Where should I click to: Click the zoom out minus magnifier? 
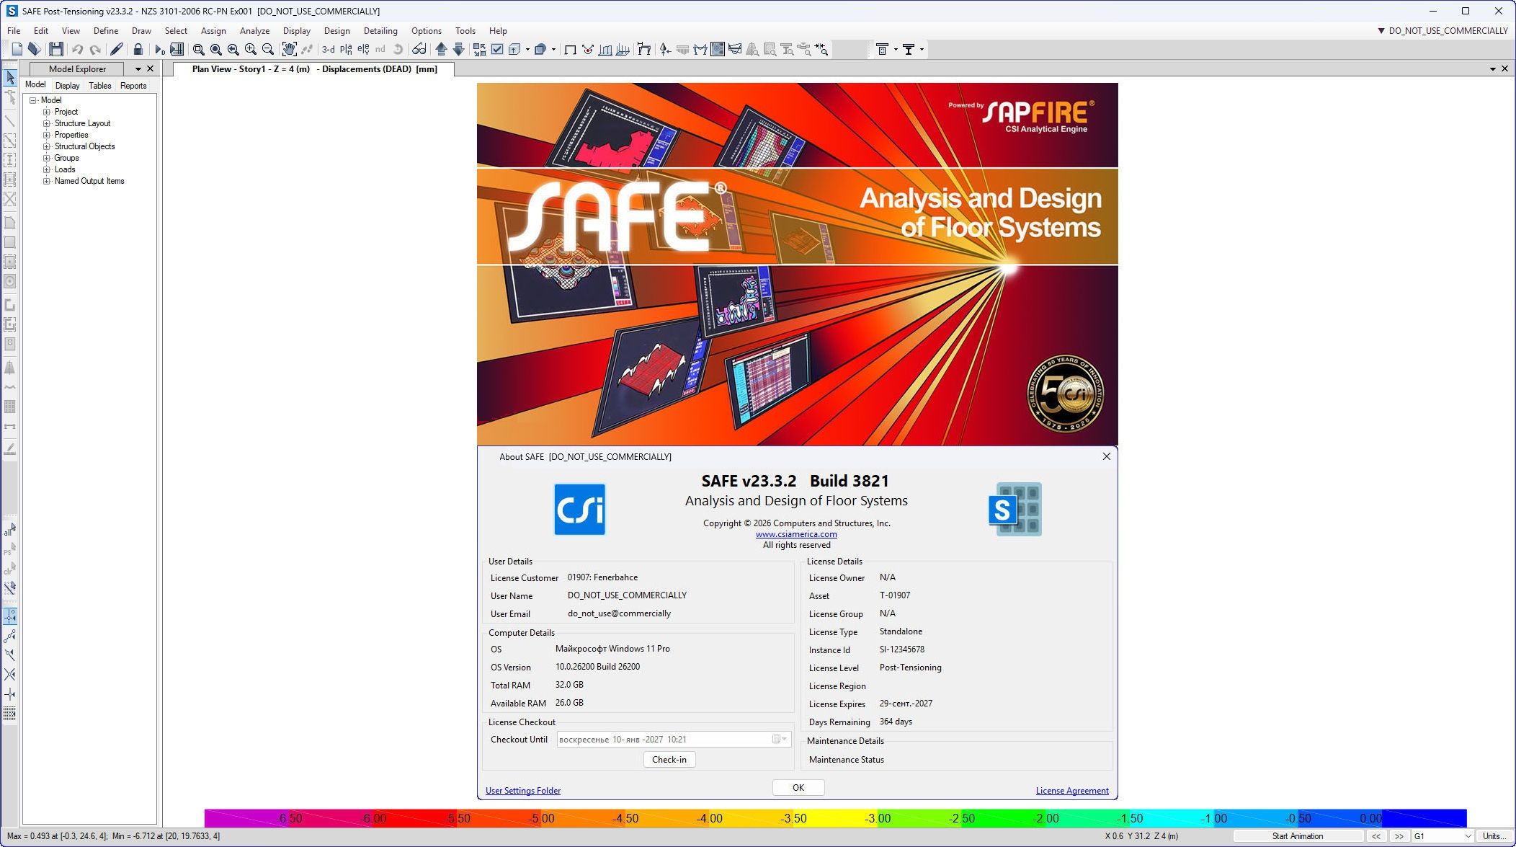[x=267, y=49]
